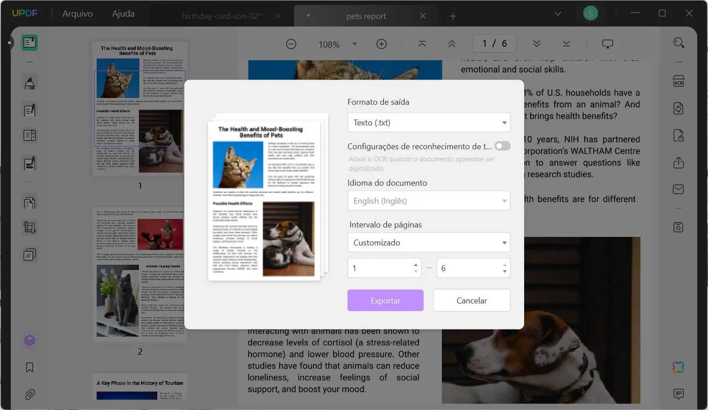The image size is (708, 410).
Task: Open the Idioma do documento dropdown
Action: 429,201
